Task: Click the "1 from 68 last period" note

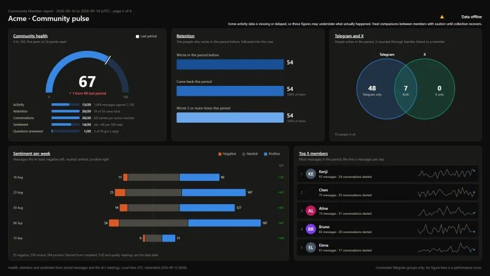Action: tap(88, 93)
